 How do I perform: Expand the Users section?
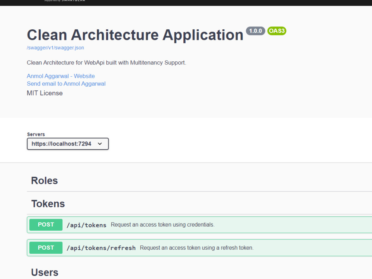point(45,272)
